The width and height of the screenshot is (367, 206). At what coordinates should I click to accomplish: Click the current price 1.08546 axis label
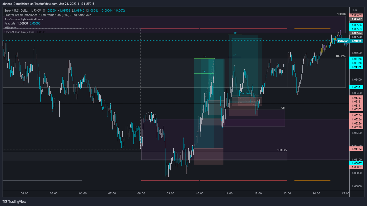[356, 41]
